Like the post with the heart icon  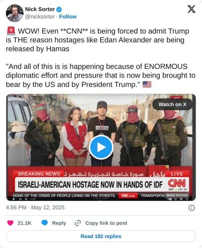[10, 223]
